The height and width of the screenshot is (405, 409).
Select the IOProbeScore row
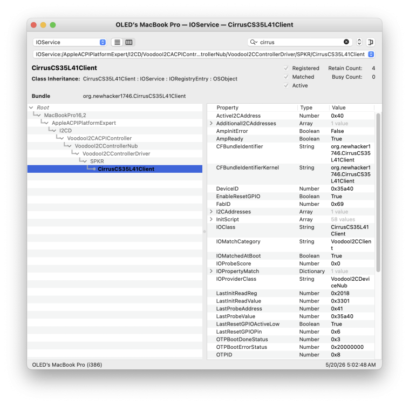pos(291,264)
